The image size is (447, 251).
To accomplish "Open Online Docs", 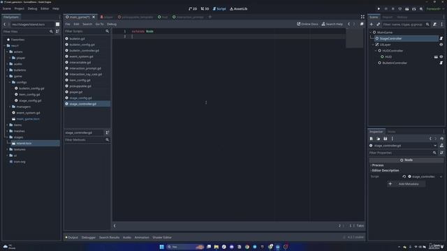I will point(307,24).
